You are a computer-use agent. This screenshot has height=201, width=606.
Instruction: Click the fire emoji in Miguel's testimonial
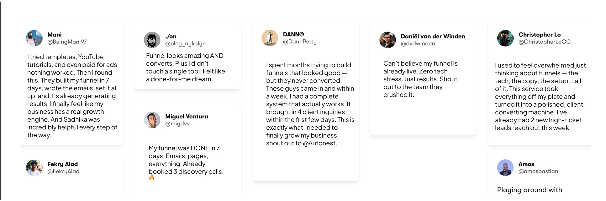[152, 178]
